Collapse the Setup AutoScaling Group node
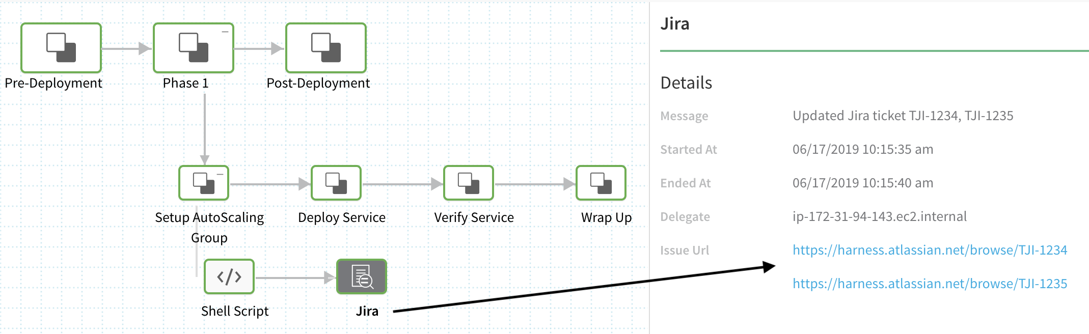The height and width of the screenshot is (334, 1089). point(220,174)
